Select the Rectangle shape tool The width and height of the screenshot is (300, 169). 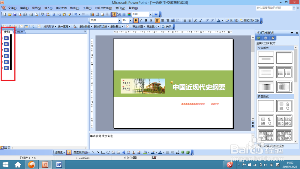(x=103, y=152)
